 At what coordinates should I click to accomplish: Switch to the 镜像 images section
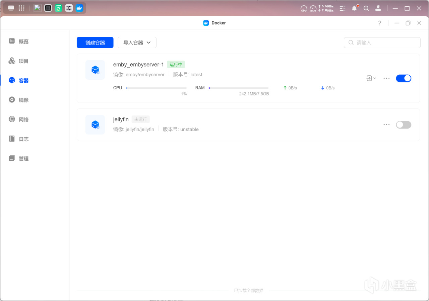tap(19, 100)
